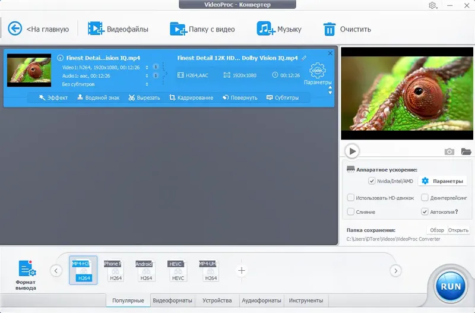Image resolution: width=475 pixels, height=313 pixels.
Task: Click the Открыть output folder button
Action: coord(458,230)
